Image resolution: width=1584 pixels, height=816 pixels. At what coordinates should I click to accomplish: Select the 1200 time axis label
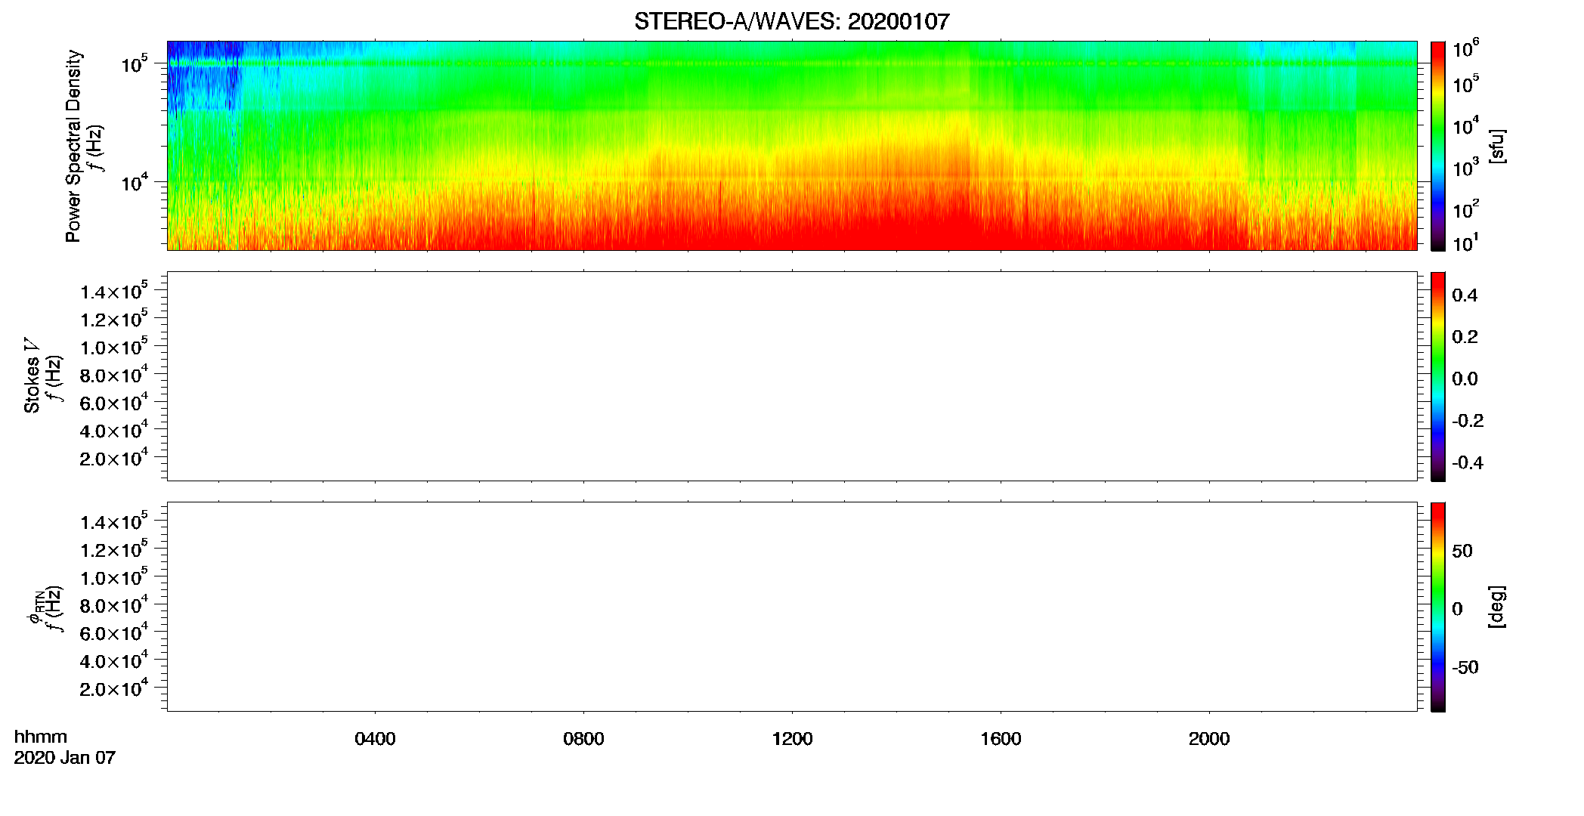[792, 739]
